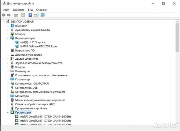
Task: Collapse the DESKTOP-CQ5EHJP root node
Action: (x=3, y=21)
